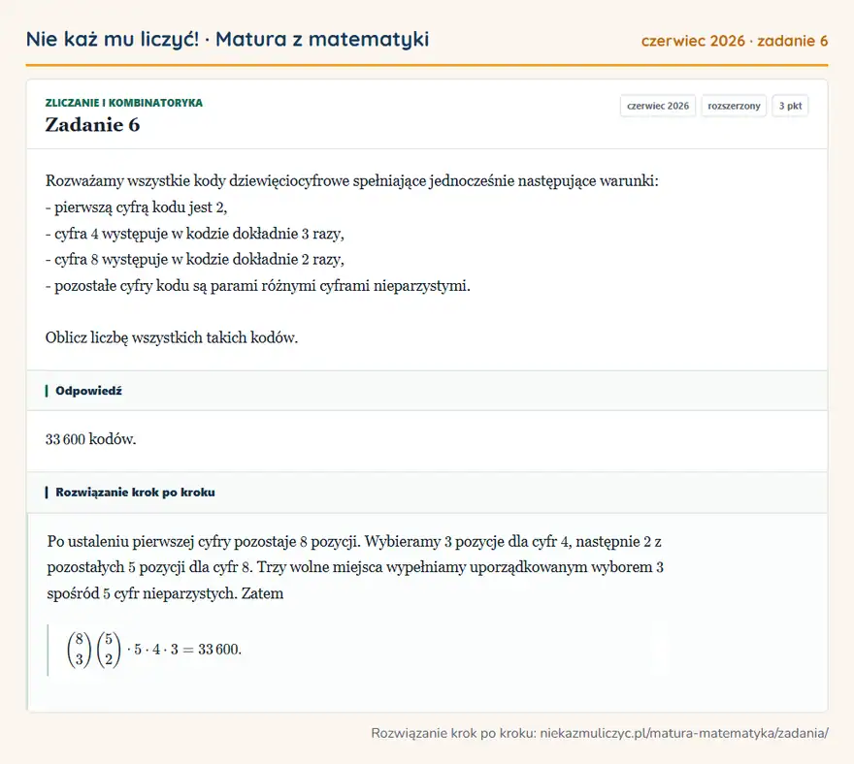The width and height of the screenshot is (854, 764).
Task: Click the 'ZLICZANIE I KOMBINATORYKA' category label
Action: tap(123, 103)
